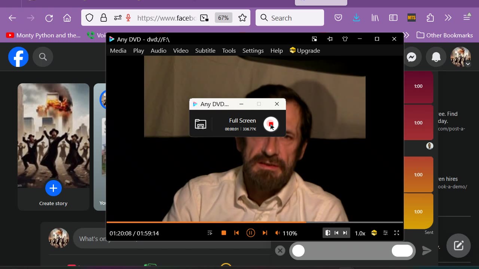Step to next frame in player
This screenshot has height=269, width=479.
345,233
